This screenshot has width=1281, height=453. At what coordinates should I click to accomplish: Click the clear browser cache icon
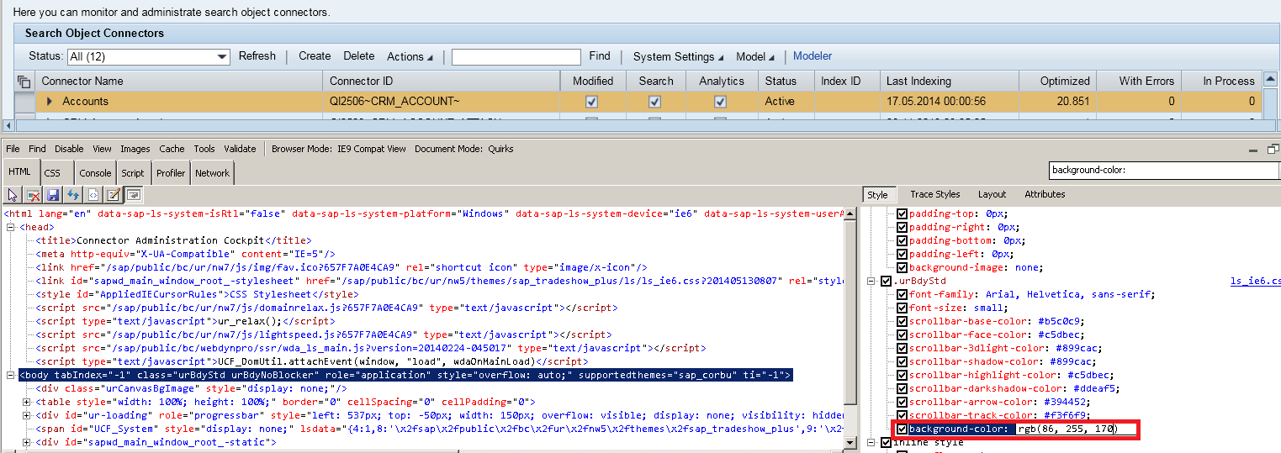point(34,195)
